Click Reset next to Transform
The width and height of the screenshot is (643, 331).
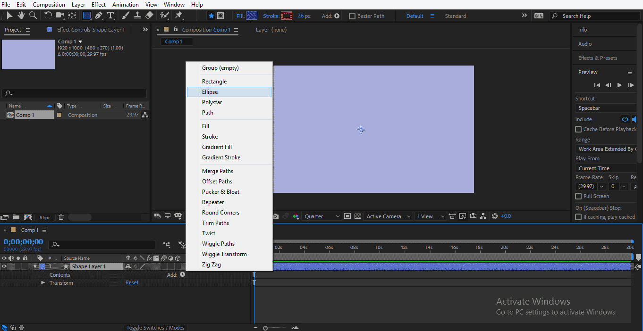pos(132,282)
